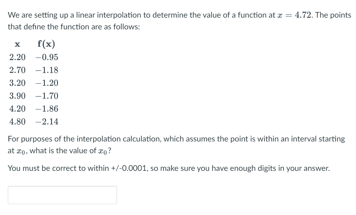This screenshot has height=215, width=356.
Task: Click the −1.18 function value
Action: 47,70
